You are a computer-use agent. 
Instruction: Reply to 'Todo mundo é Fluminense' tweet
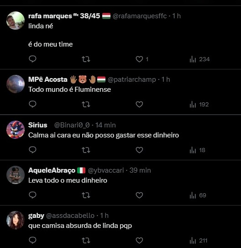[x=32, y=105]
